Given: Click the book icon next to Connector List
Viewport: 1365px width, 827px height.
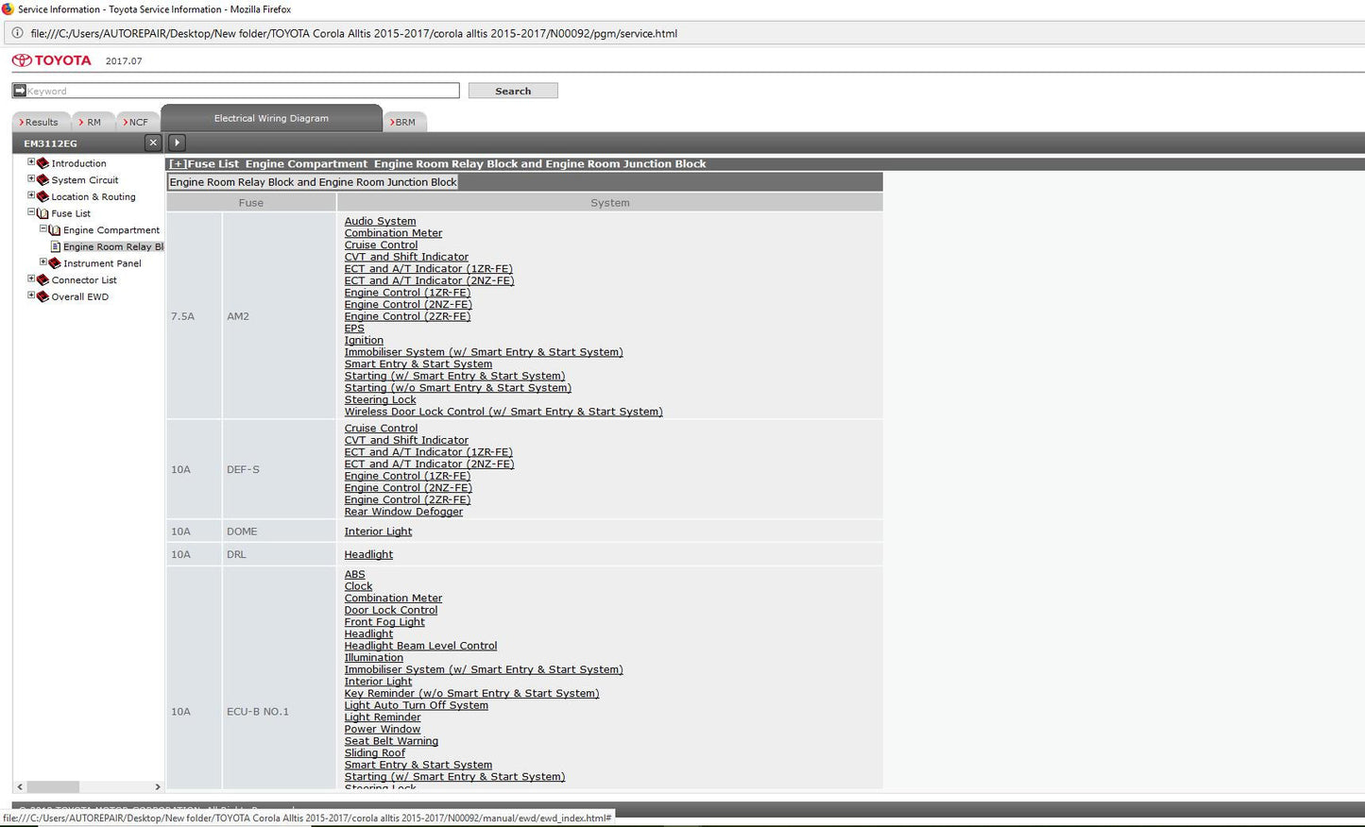Looking at the screenshot, I should [x=43, y=280].
